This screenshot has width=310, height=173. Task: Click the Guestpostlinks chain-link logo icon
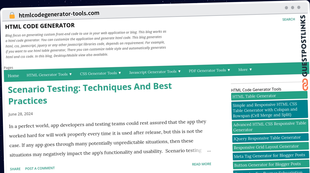pyautogui.click(x=305, y=85)
